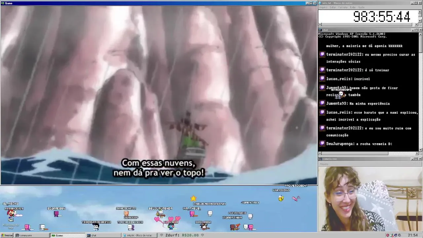Open the Iniciar start button

point(7,235)
